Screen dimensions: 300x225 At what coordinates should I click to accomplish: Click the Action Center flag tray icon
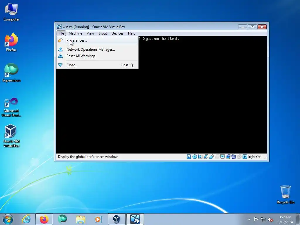pyautogui.click(x=256, y=219)
